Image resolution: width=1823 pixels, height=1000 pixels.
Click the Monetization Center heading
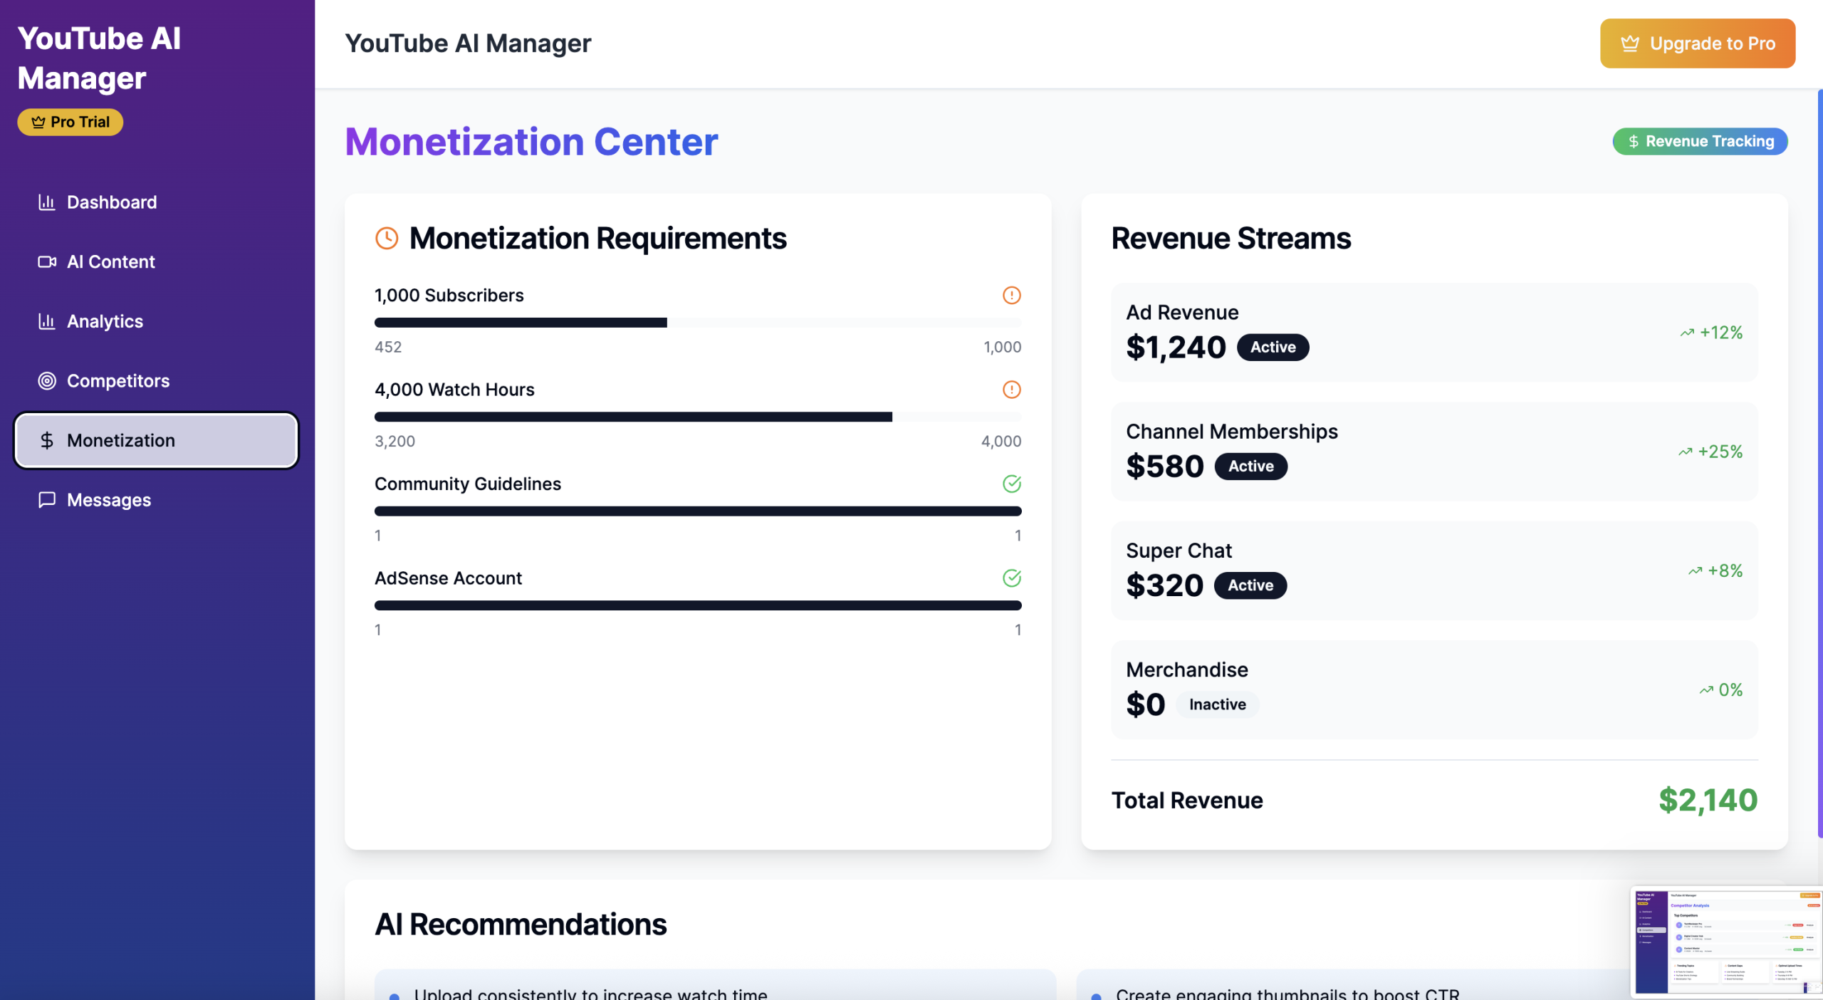531,142
